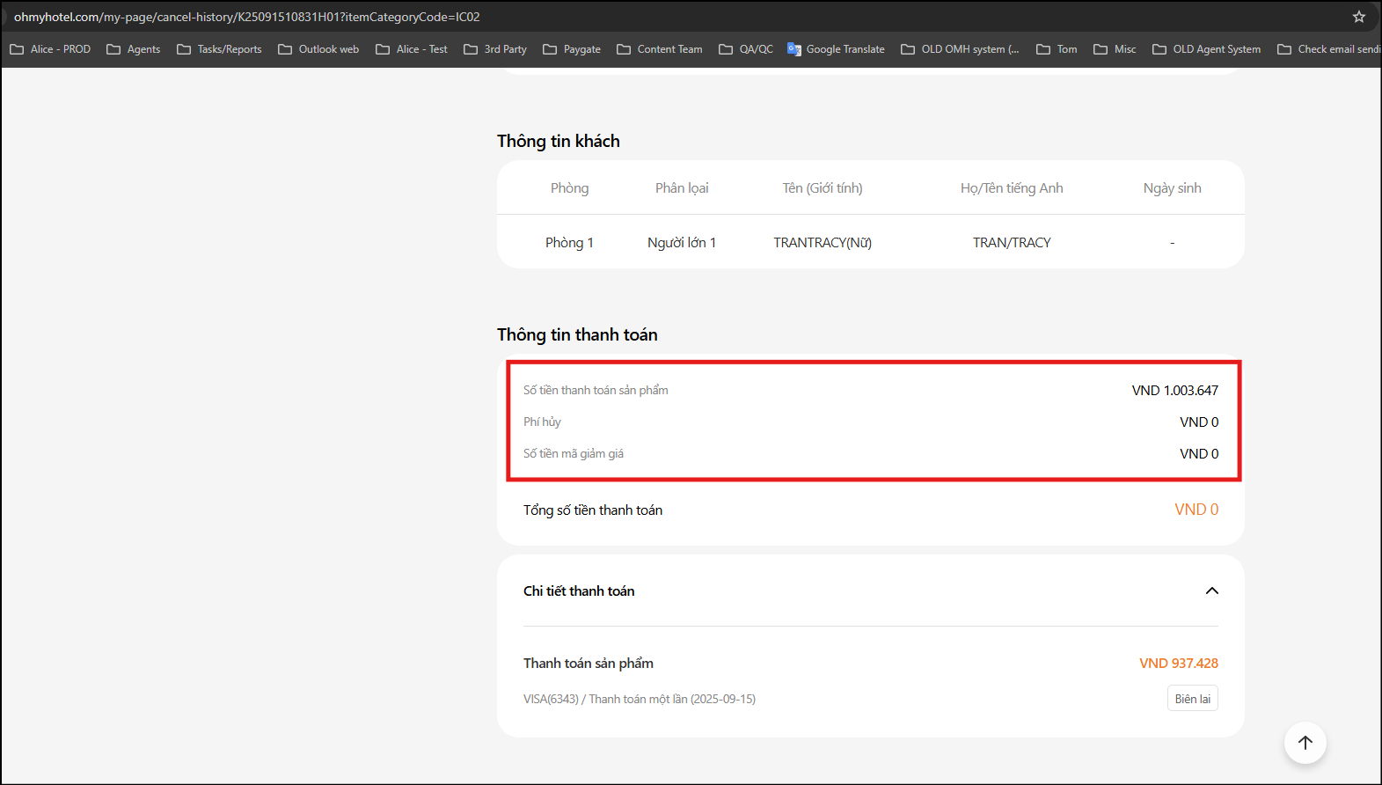Collapse the Chi tiết thanh toán section

coord(1211,591)
